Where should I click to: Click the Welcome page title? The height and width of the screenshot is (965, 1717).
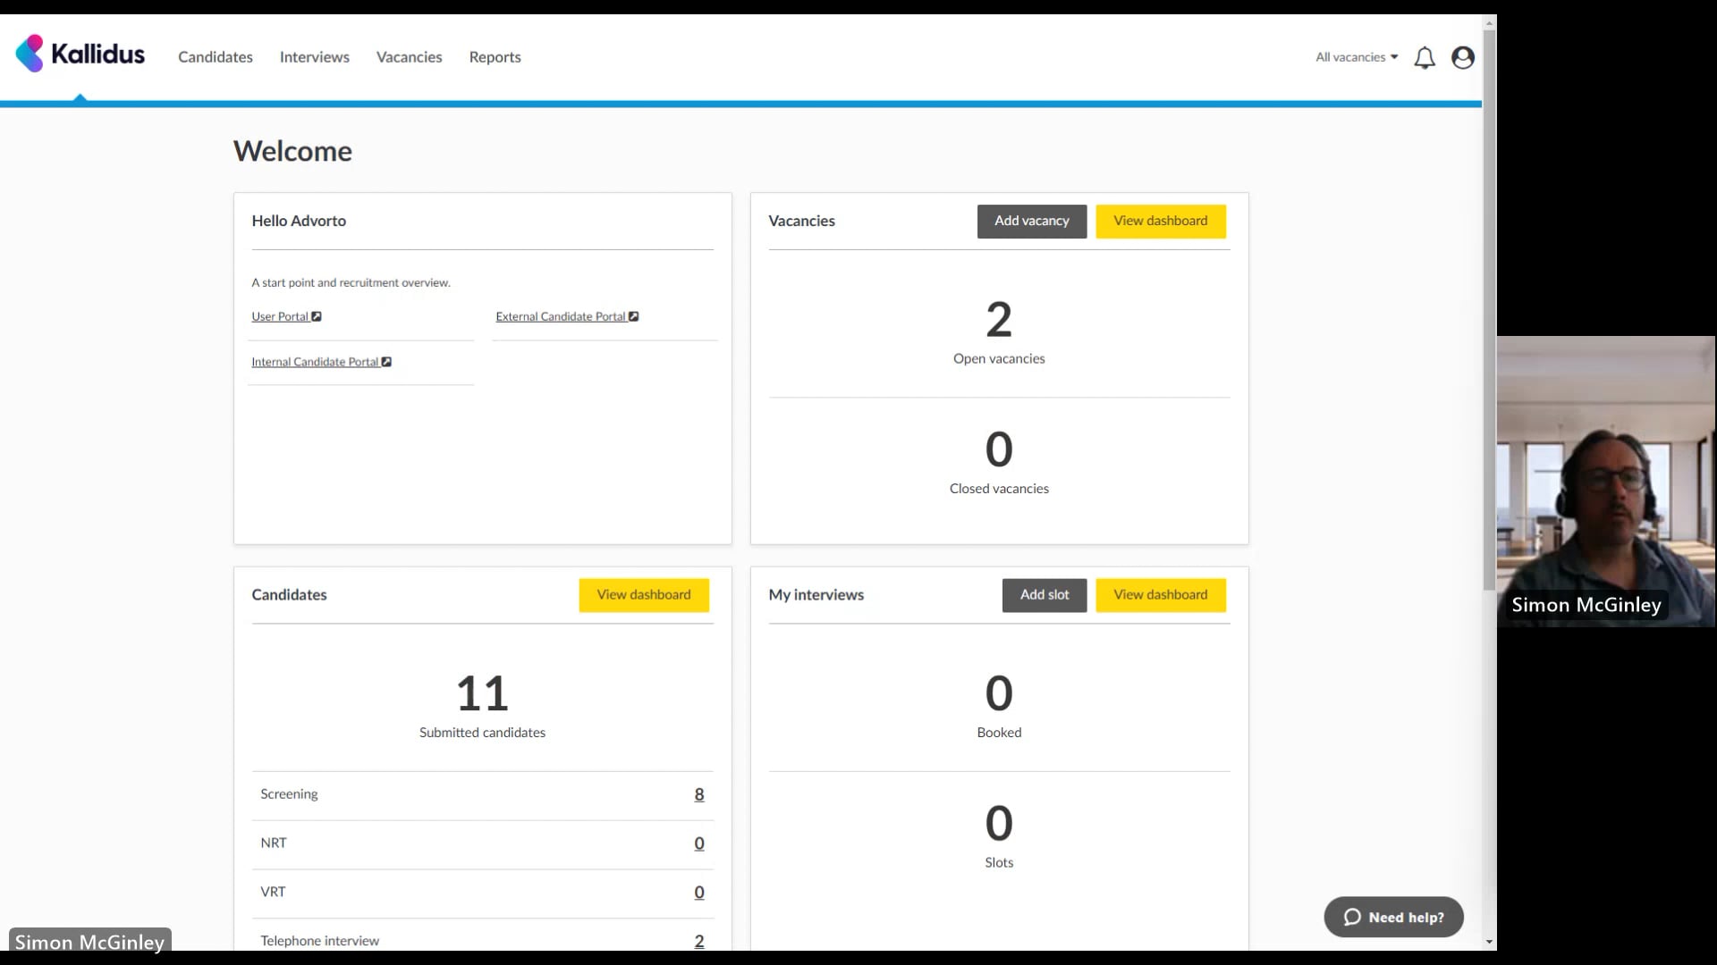292,151
